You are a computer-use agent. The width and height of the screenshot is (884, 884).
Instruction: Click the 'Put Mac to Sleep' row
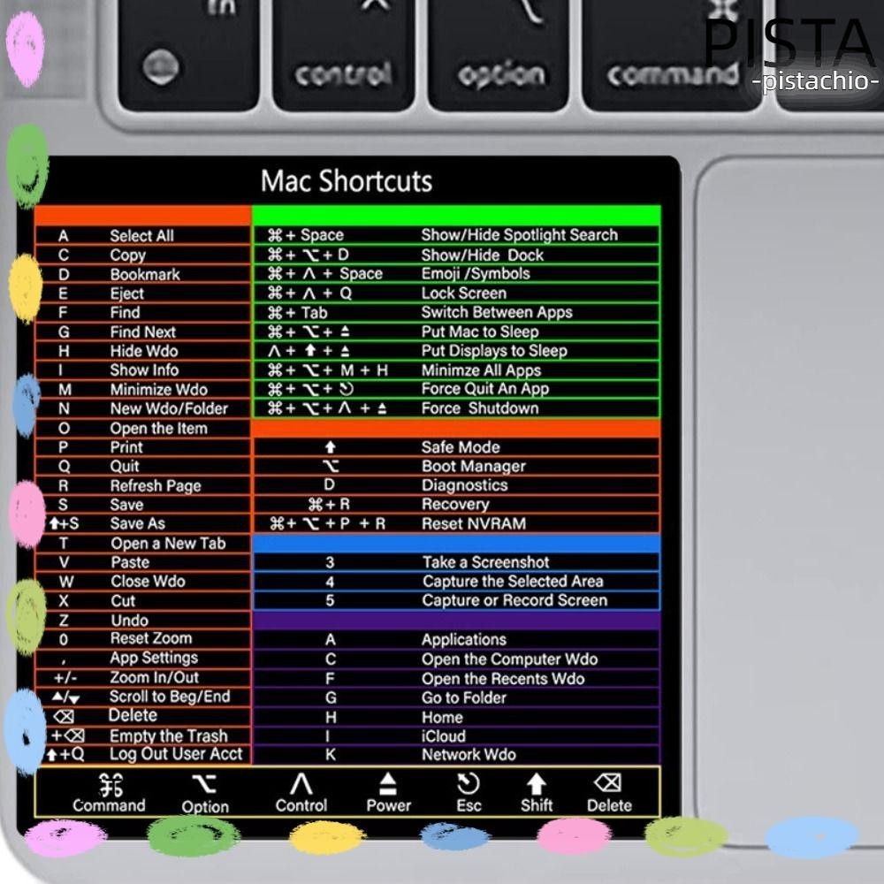click(x=457, y=331)
